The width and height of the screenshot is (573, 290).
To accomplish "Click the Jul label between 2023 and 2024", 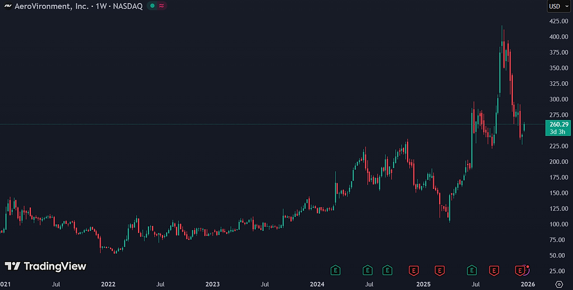I will (265, 284).
